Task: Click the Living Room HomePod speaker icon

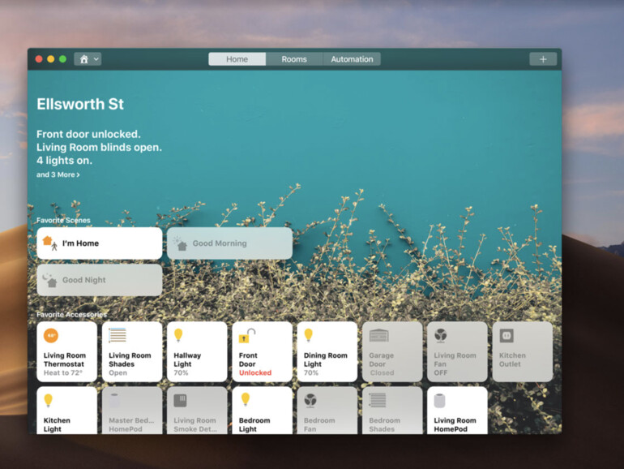Action: pyautogui.click(x=439, y=401)
